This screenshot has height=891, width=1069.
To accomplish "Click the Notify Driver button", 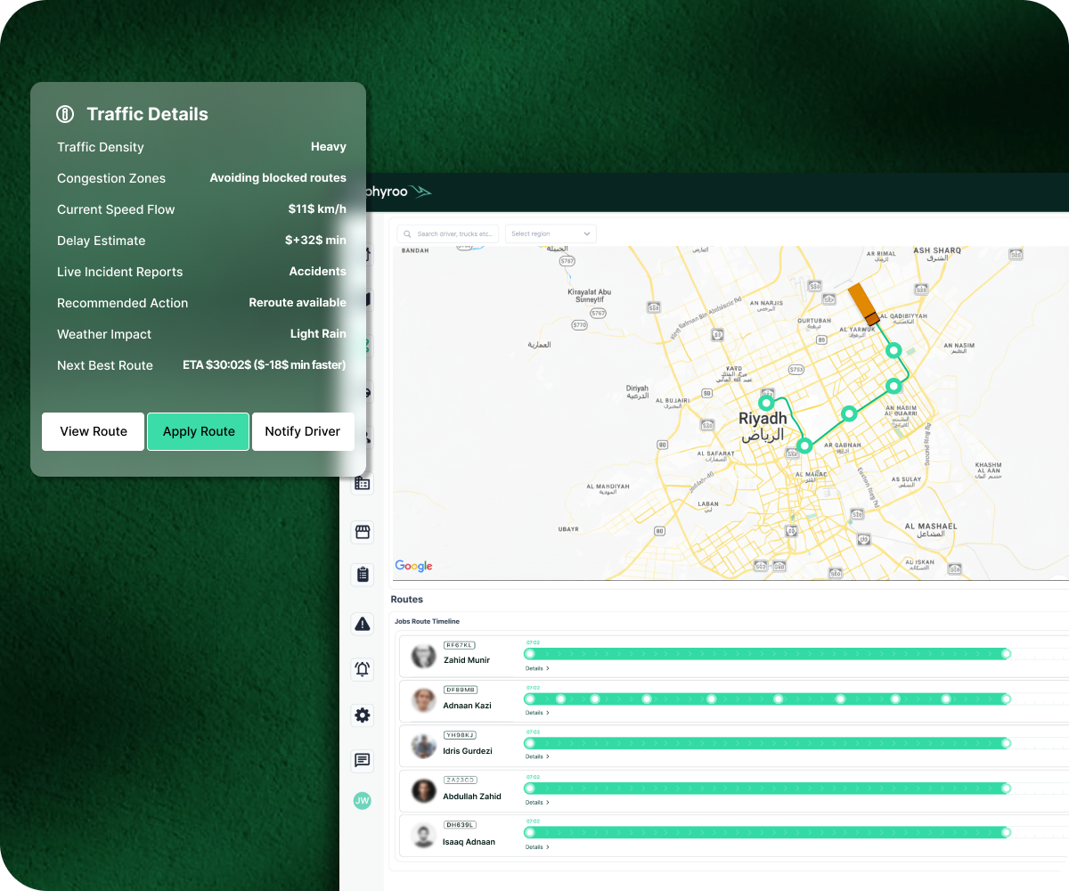I will tap(303, 431).
